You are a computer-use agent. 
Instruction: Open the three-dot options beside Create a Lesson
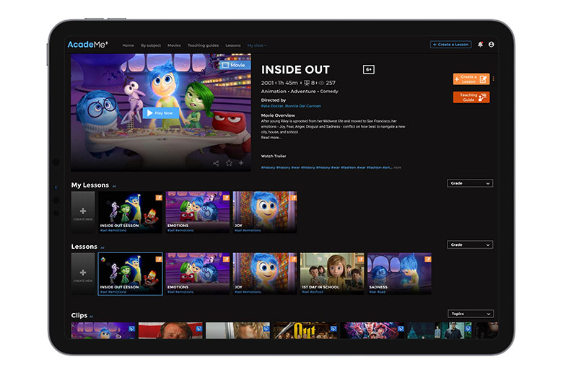tap(493, 79)
